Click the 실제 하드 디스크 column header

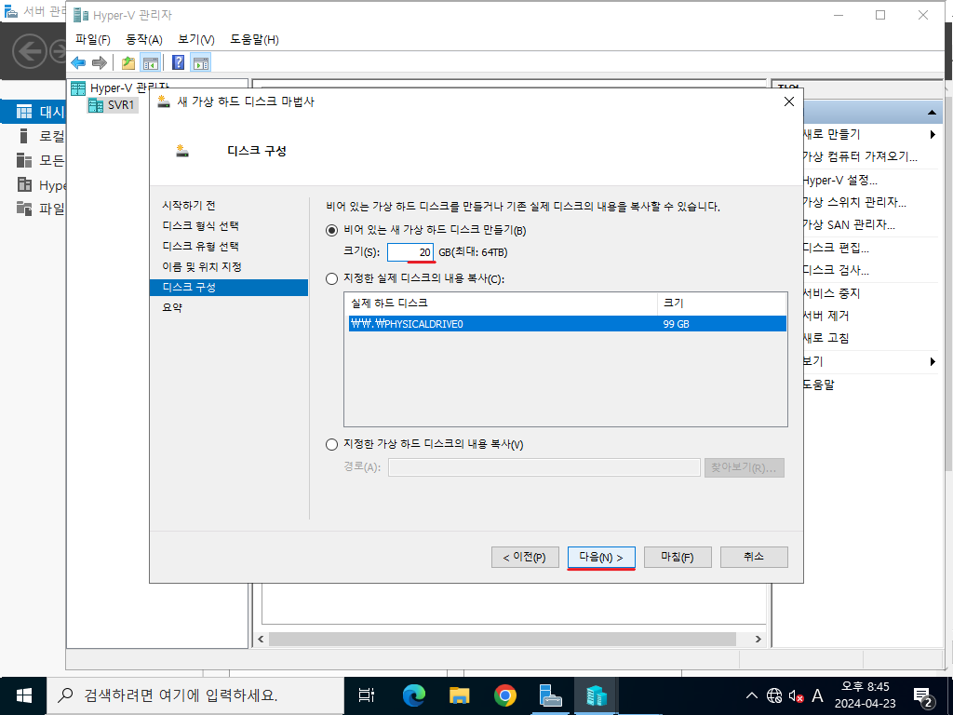(501, 303)
